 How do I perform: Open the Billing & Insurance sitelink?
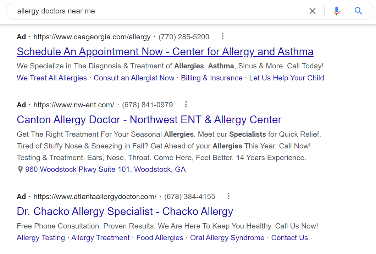[211, 78]
